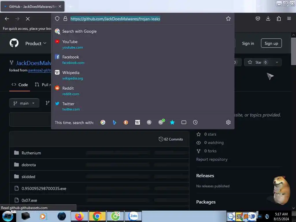
Task: Open the Firefox hamburger menu
Action: (x=289, y=18)
